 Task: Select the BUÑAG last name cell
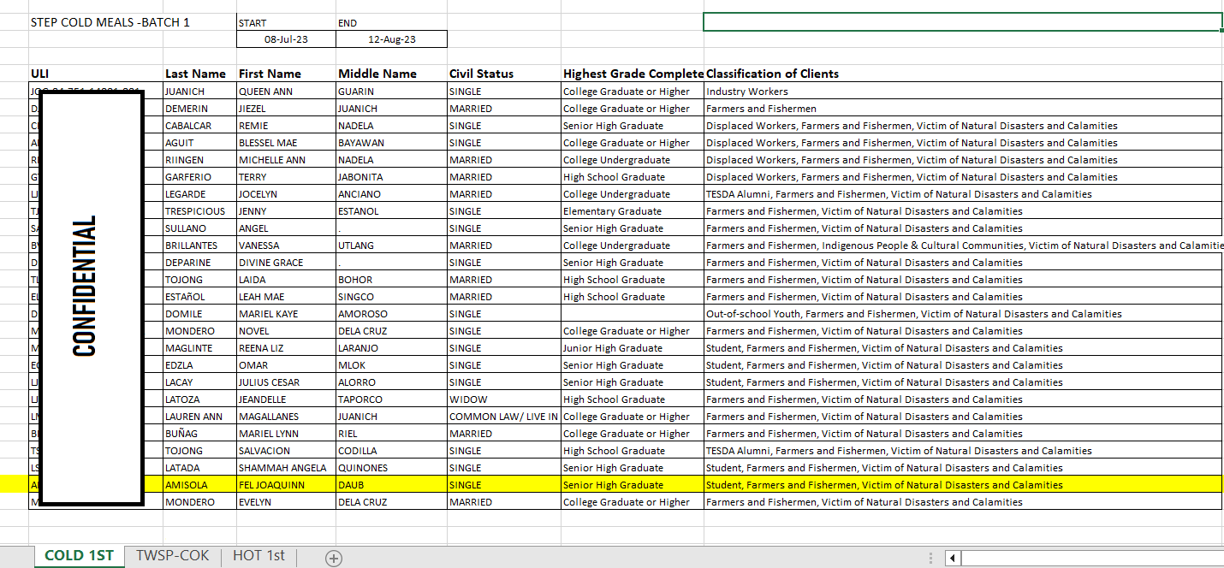click(199, 434)
